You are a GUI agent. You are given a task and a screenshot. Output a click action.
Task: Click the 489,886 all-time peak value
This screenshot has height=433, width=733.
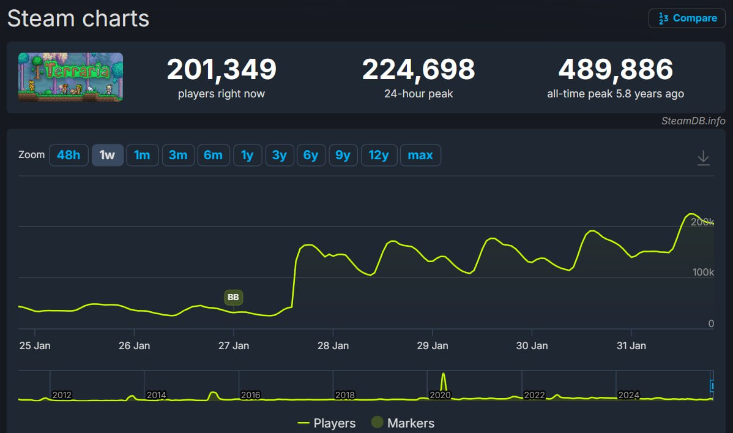click(x=616, y=69)
